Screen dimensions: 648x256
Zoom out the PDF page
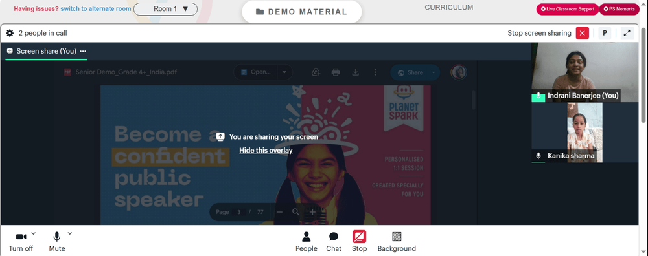point(279,212)
